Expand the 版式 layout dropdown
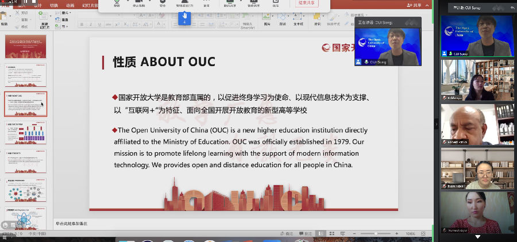Image resolution: width=517 pixels, height=242 pixels. 65,13
